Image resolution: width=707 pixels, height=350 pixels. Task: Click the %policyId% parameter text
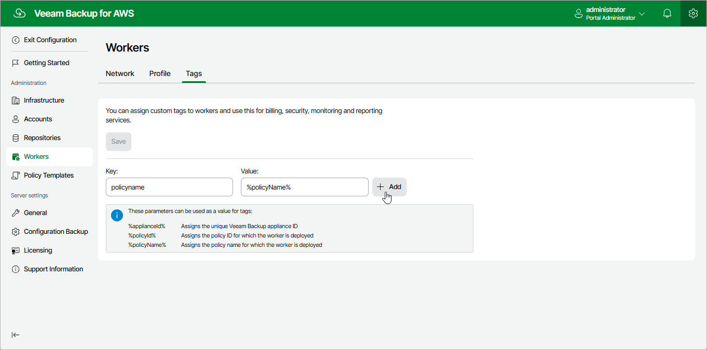pos(142,236)
